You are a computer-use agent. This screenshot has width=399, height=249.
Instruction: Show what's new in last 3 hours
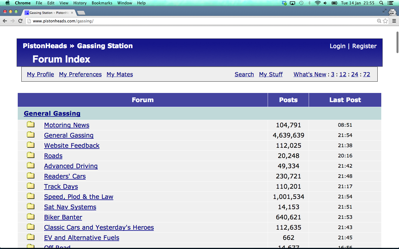coord(333,74)
